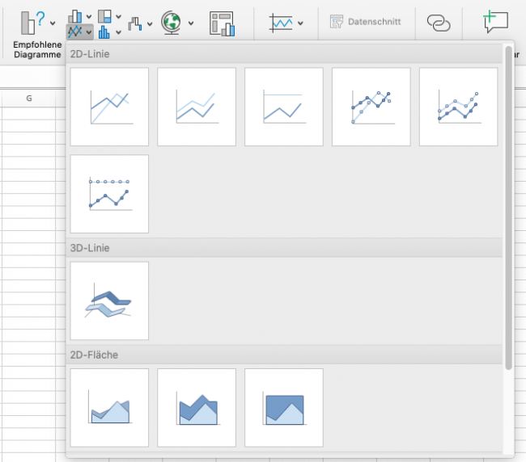Click the PivotChart icon
This screenshot has width=526, height=462.
pyautogui.click(x=221, y=23)
